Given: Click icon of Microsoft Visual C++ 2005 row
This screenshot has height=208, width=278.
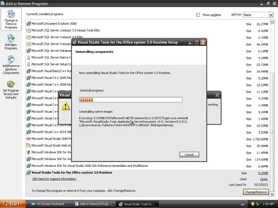Looking at the screenshot, I should (28, 78).
